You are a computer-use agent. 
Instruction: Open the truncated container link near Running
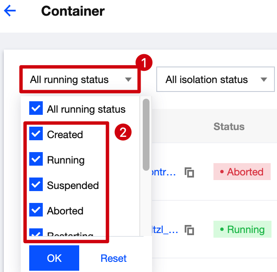click(163, 230)
